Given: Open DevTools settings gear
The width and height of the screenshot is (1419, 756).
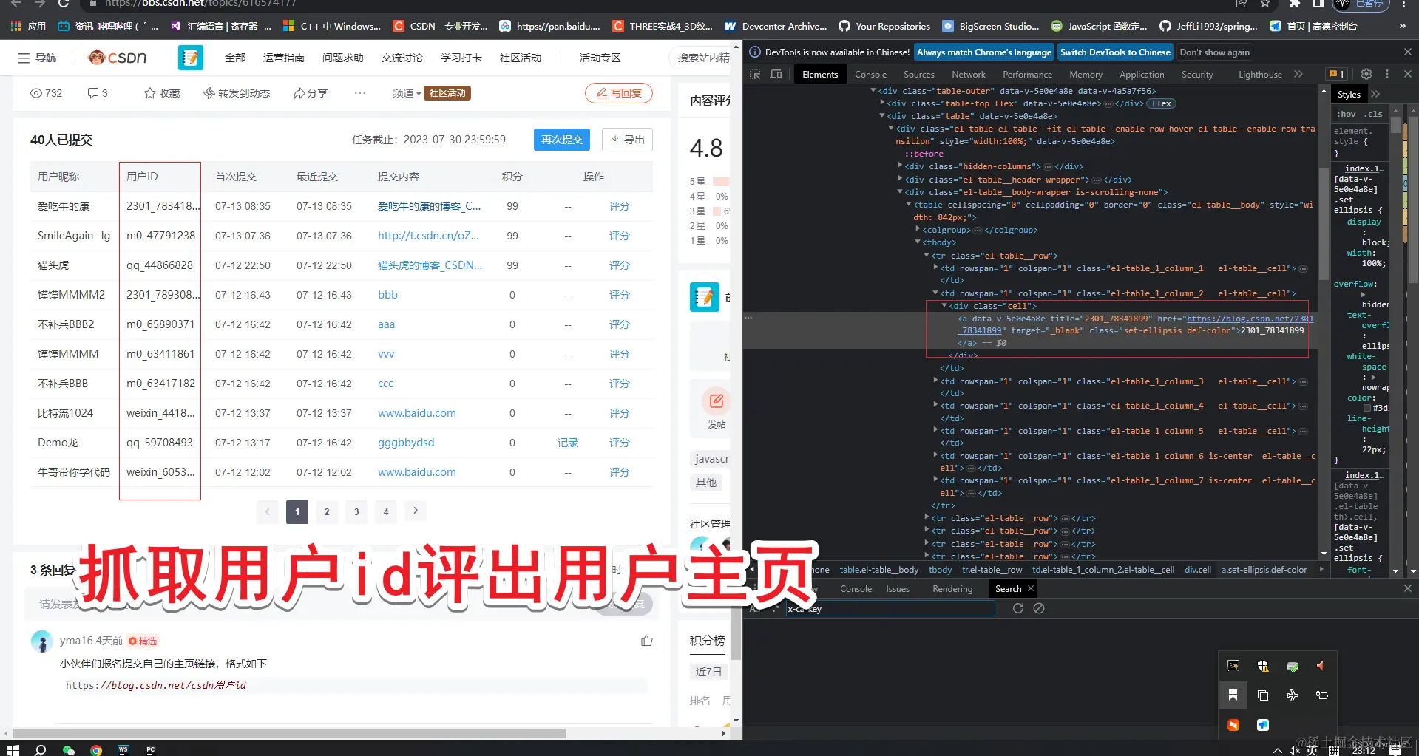Looking at the screenshot, I should click(x=1366, y=74).
